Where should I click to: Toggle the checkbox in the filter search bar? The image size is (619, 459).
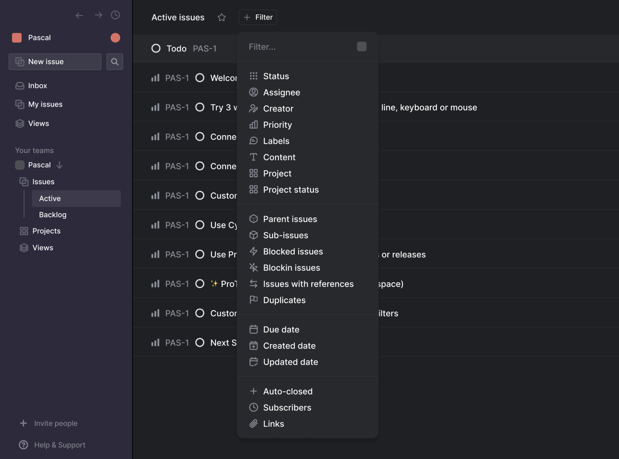tap(361, 46)
